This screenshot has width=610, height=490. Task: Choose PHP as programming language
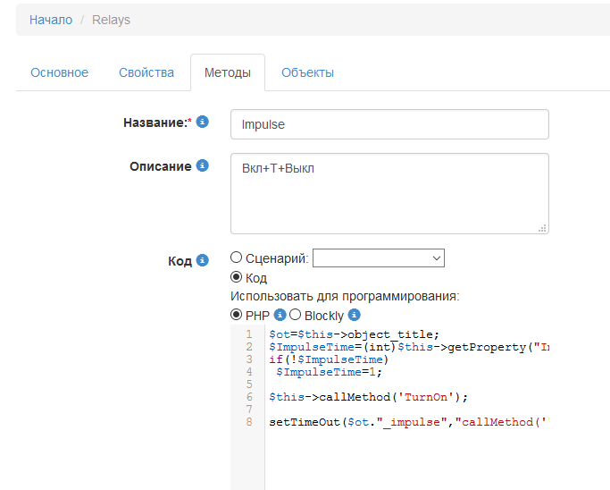(237, 315)
